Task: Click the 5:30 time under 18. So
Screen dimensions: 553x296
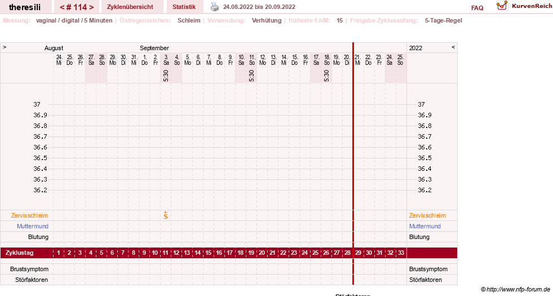Action: (326, 76)
